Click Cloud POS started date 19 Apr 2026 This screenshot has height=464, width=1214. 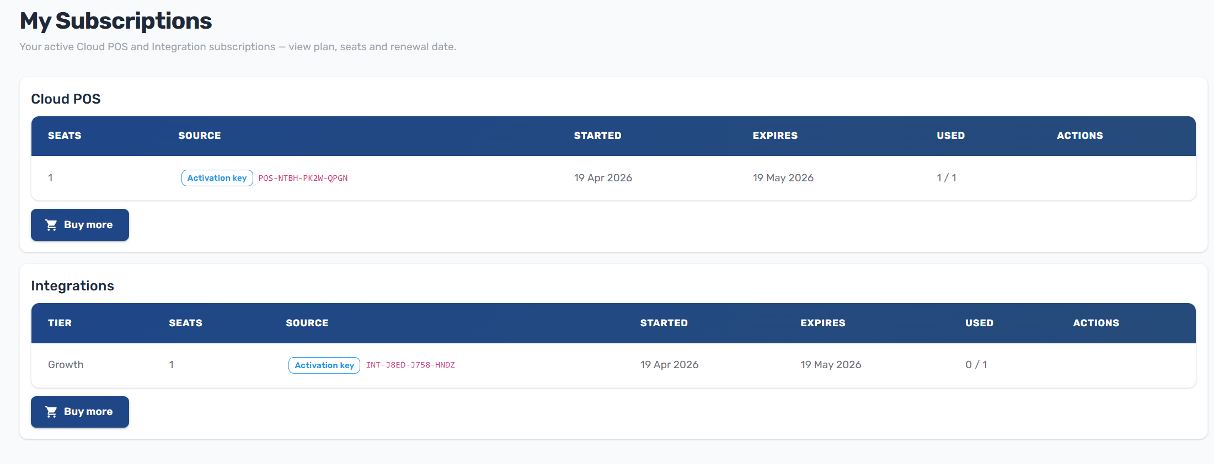(x=603, y=178)
